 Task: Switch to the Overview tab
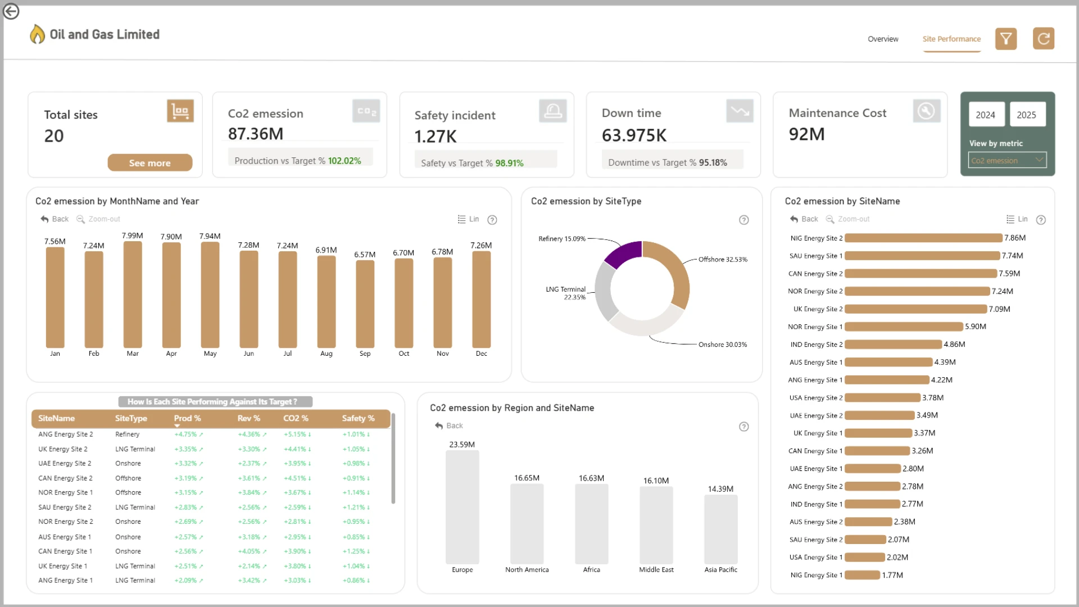pyautogui.click(x=883, y=39)
